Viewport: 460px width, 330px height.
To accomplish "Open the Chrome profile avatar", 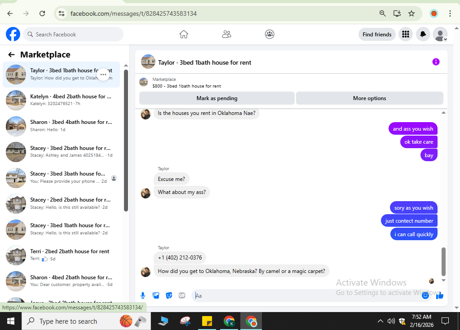I will [434, 13].
